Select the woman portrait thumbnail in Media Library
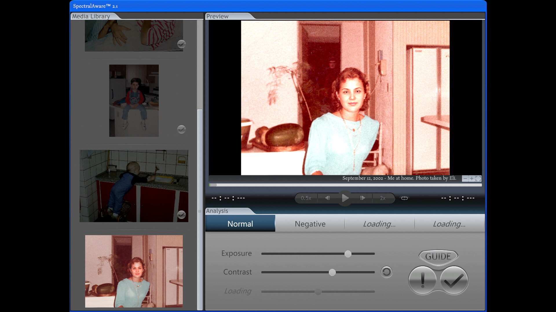556x312 pixels. click(134, 272)
